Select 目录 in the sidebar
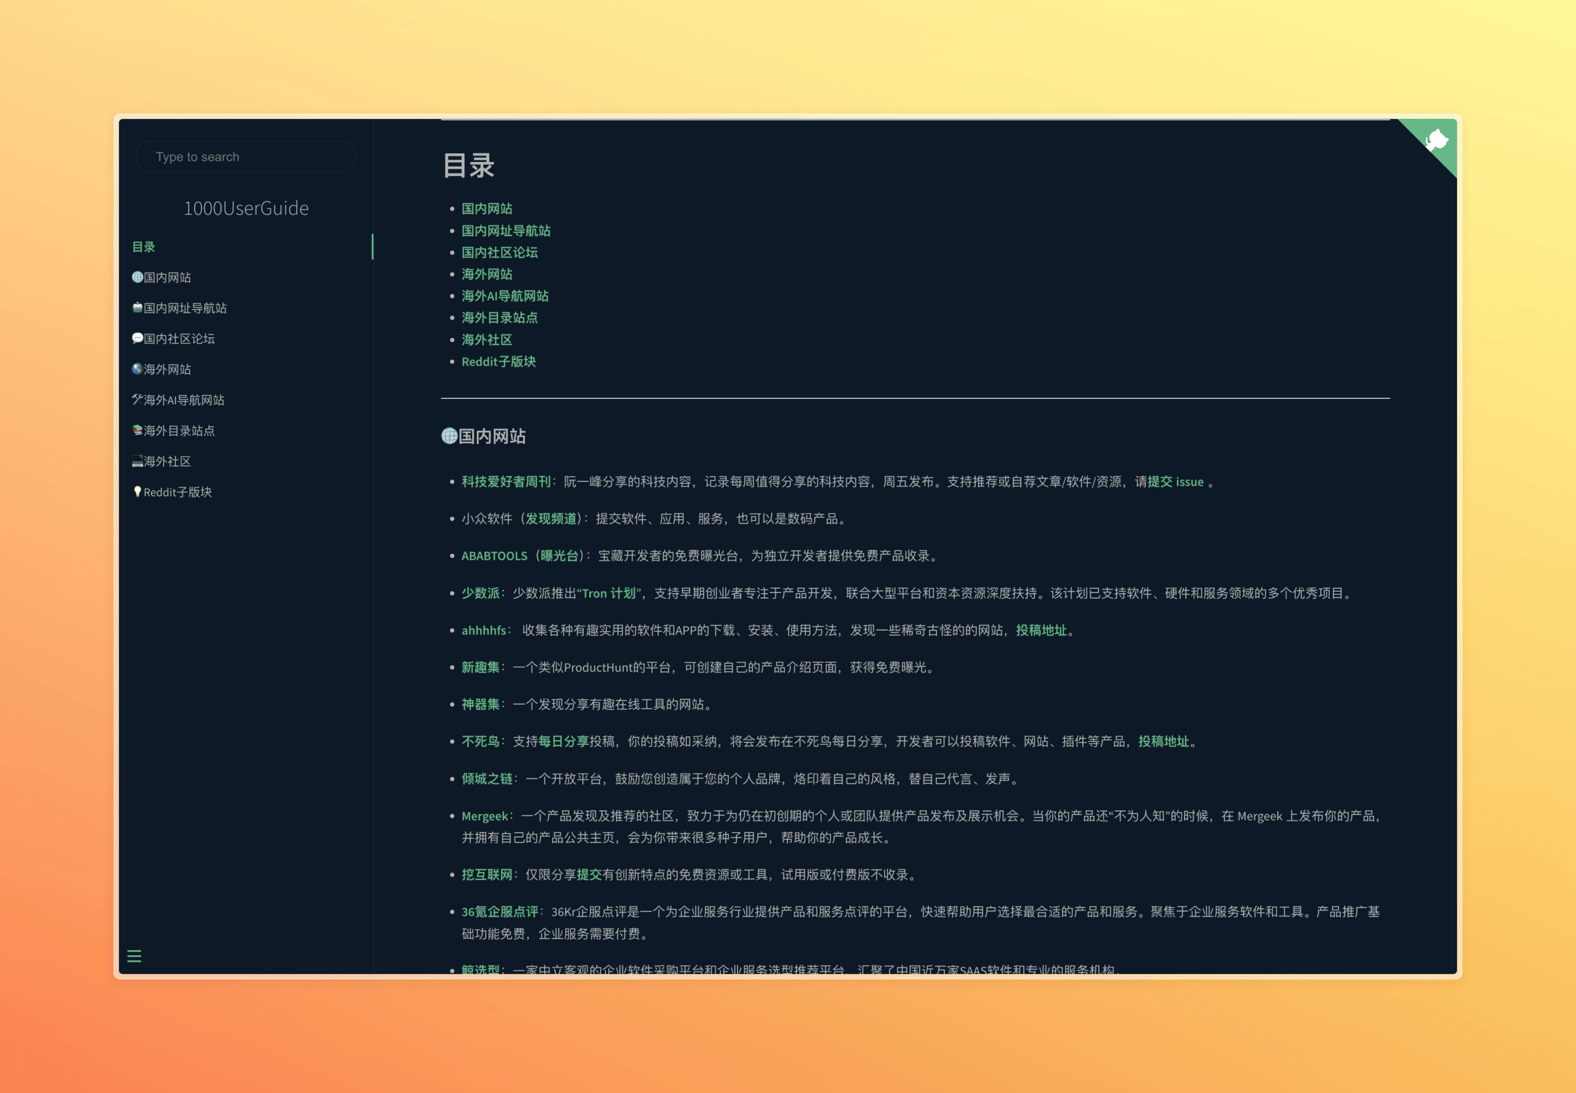1576x1093 pixels. [x=144, y=246]
